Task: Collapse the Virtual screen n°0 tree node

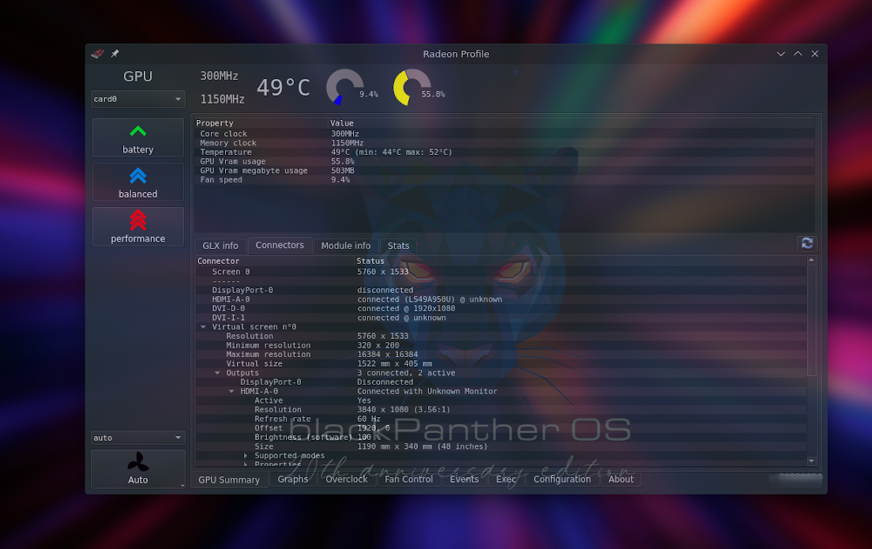Action: 203,327
